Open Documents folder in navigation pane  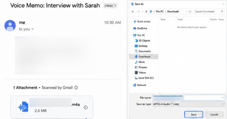[x=143, y=51]
